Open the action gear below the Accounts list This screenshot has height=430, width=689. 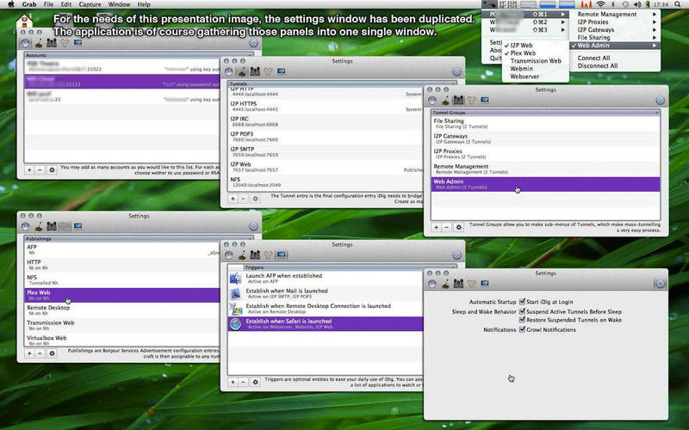[52, 169]
